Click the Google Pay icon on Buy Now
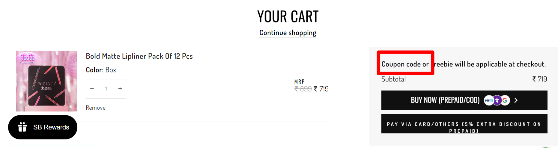This screenshot has width=558, height=148. click(505, 100)
